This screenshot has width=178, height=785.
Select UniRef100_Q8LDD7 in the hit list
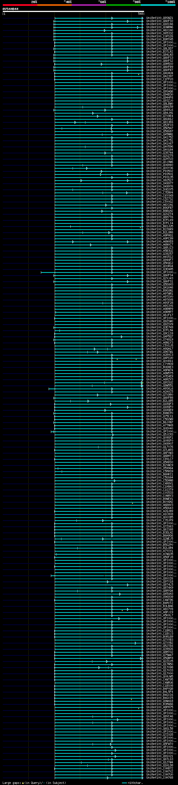(x=159, y=49)
